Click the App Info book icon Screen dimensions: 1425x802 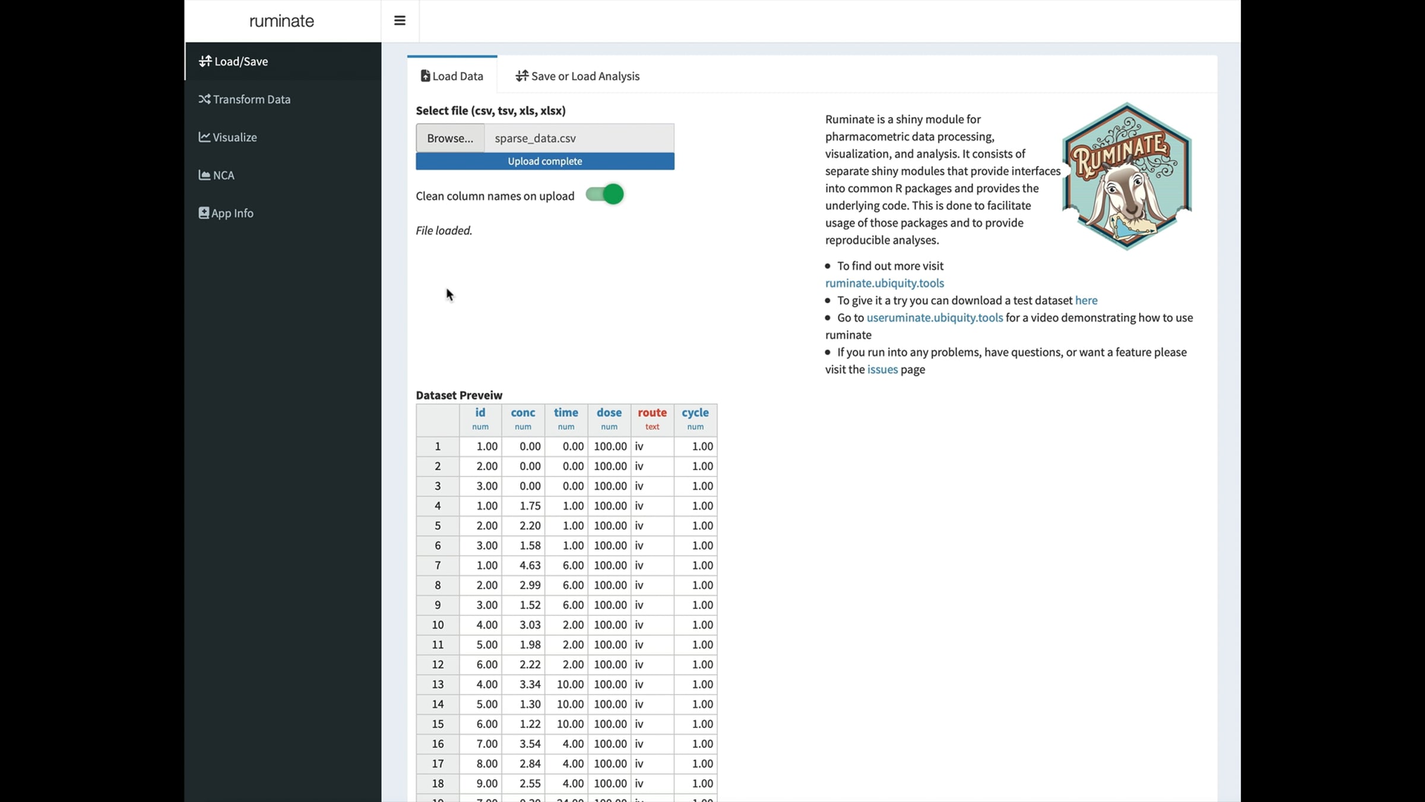coord(204,213)
